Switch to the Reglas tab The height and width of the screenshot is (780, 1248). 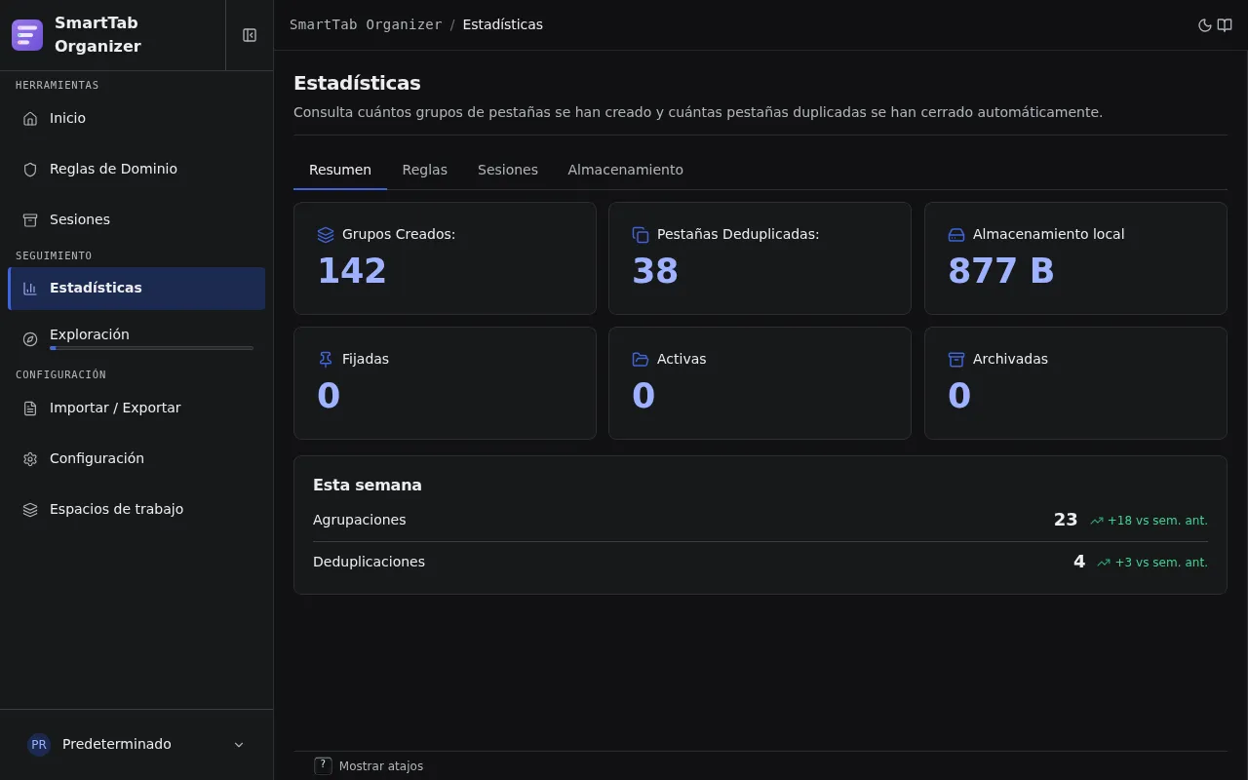tap(424, 170)
